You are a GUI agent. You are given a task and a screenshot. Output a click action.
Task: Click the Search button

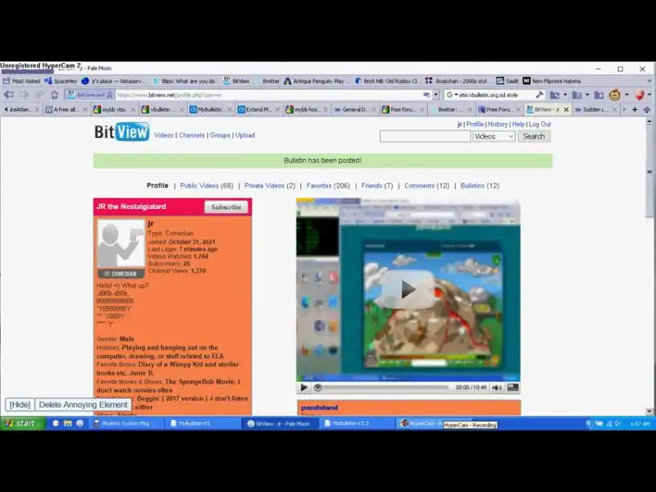[x=534, y=136]
